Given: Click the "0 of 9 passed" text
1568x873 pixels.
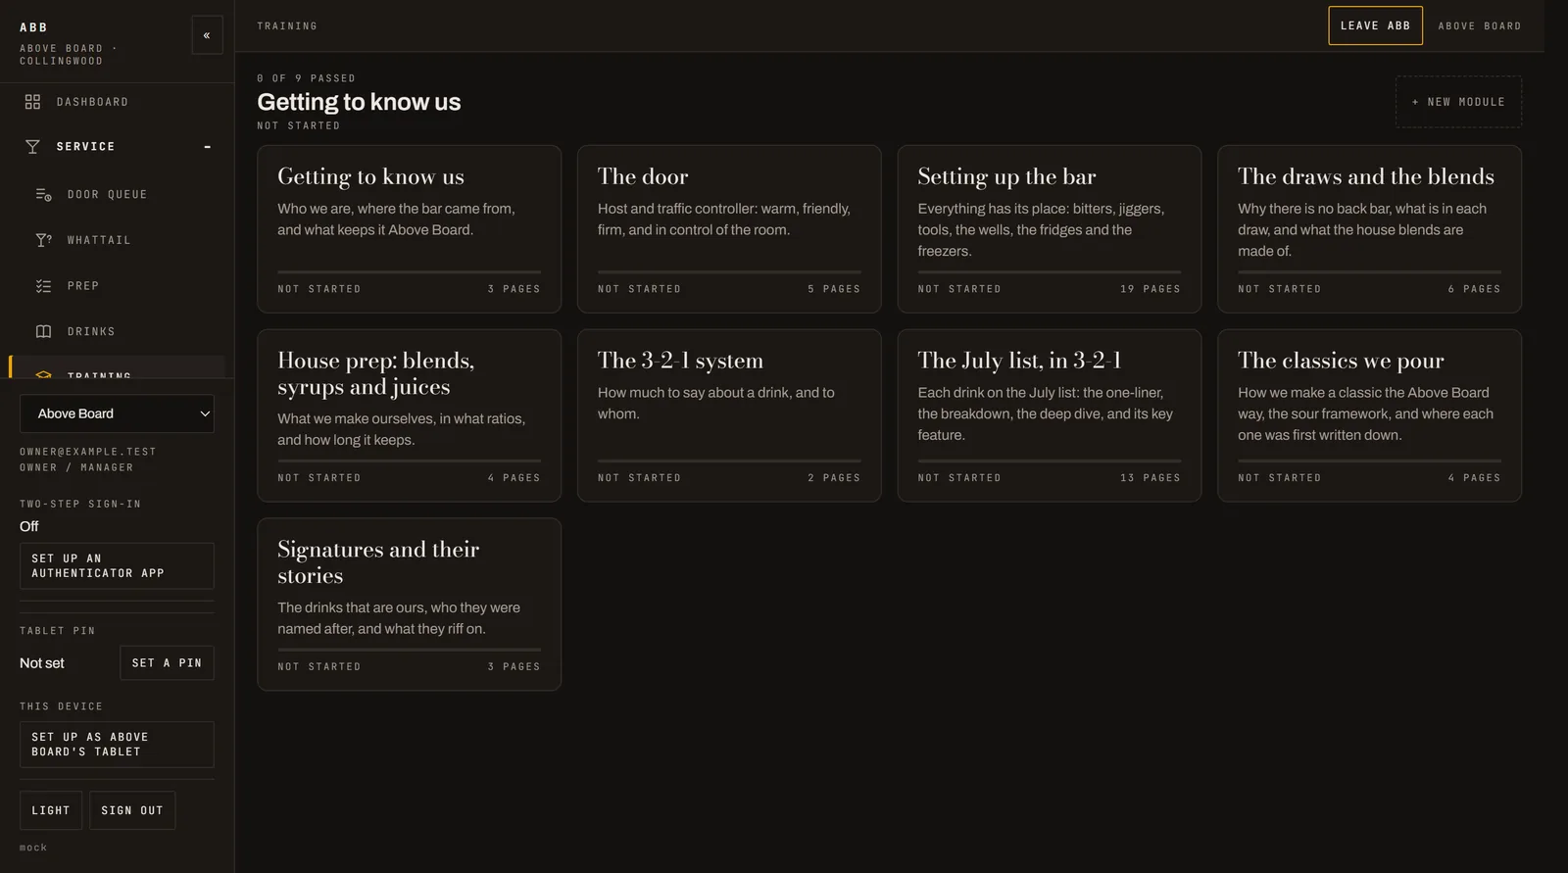Looking at the screenshot, I should [306, 78].
